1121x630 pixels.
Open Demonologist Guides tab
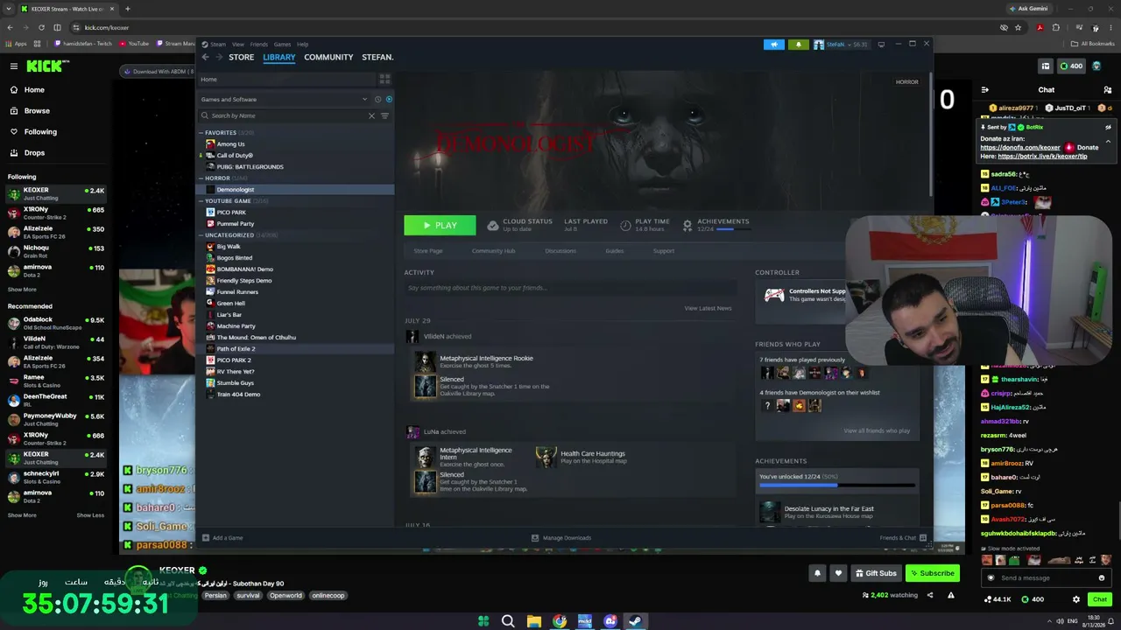pyautogui.click(x=615, y=251)
